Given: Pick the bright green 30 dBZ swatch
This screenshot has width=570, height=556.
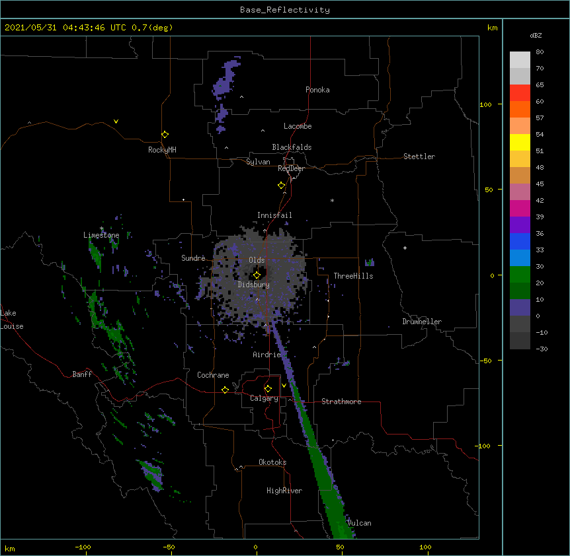Looking at the screenshot, I should (x=520, y=275).
